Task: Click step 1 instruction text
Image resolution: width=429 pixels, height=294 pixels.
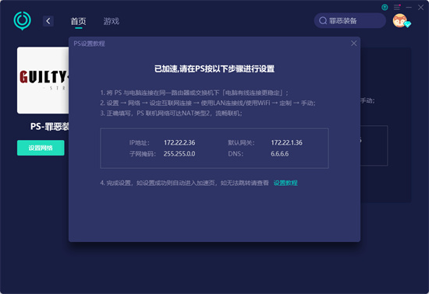Action: (x=194, y=93)
